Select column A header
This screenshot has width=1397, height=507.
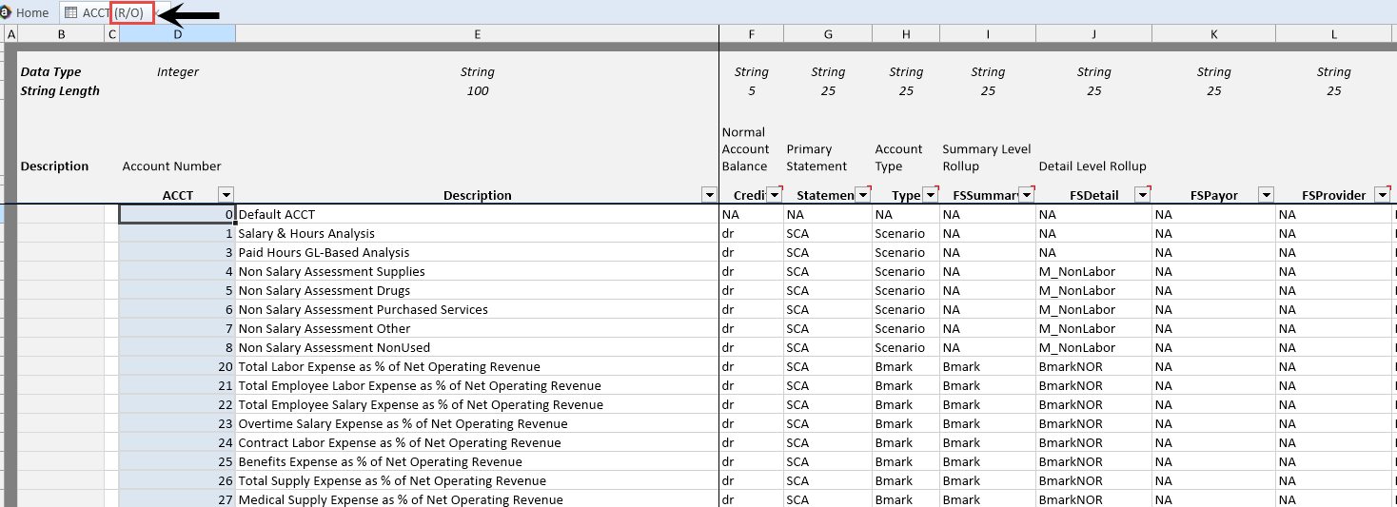pyautogui.click(x=11, y=34)
